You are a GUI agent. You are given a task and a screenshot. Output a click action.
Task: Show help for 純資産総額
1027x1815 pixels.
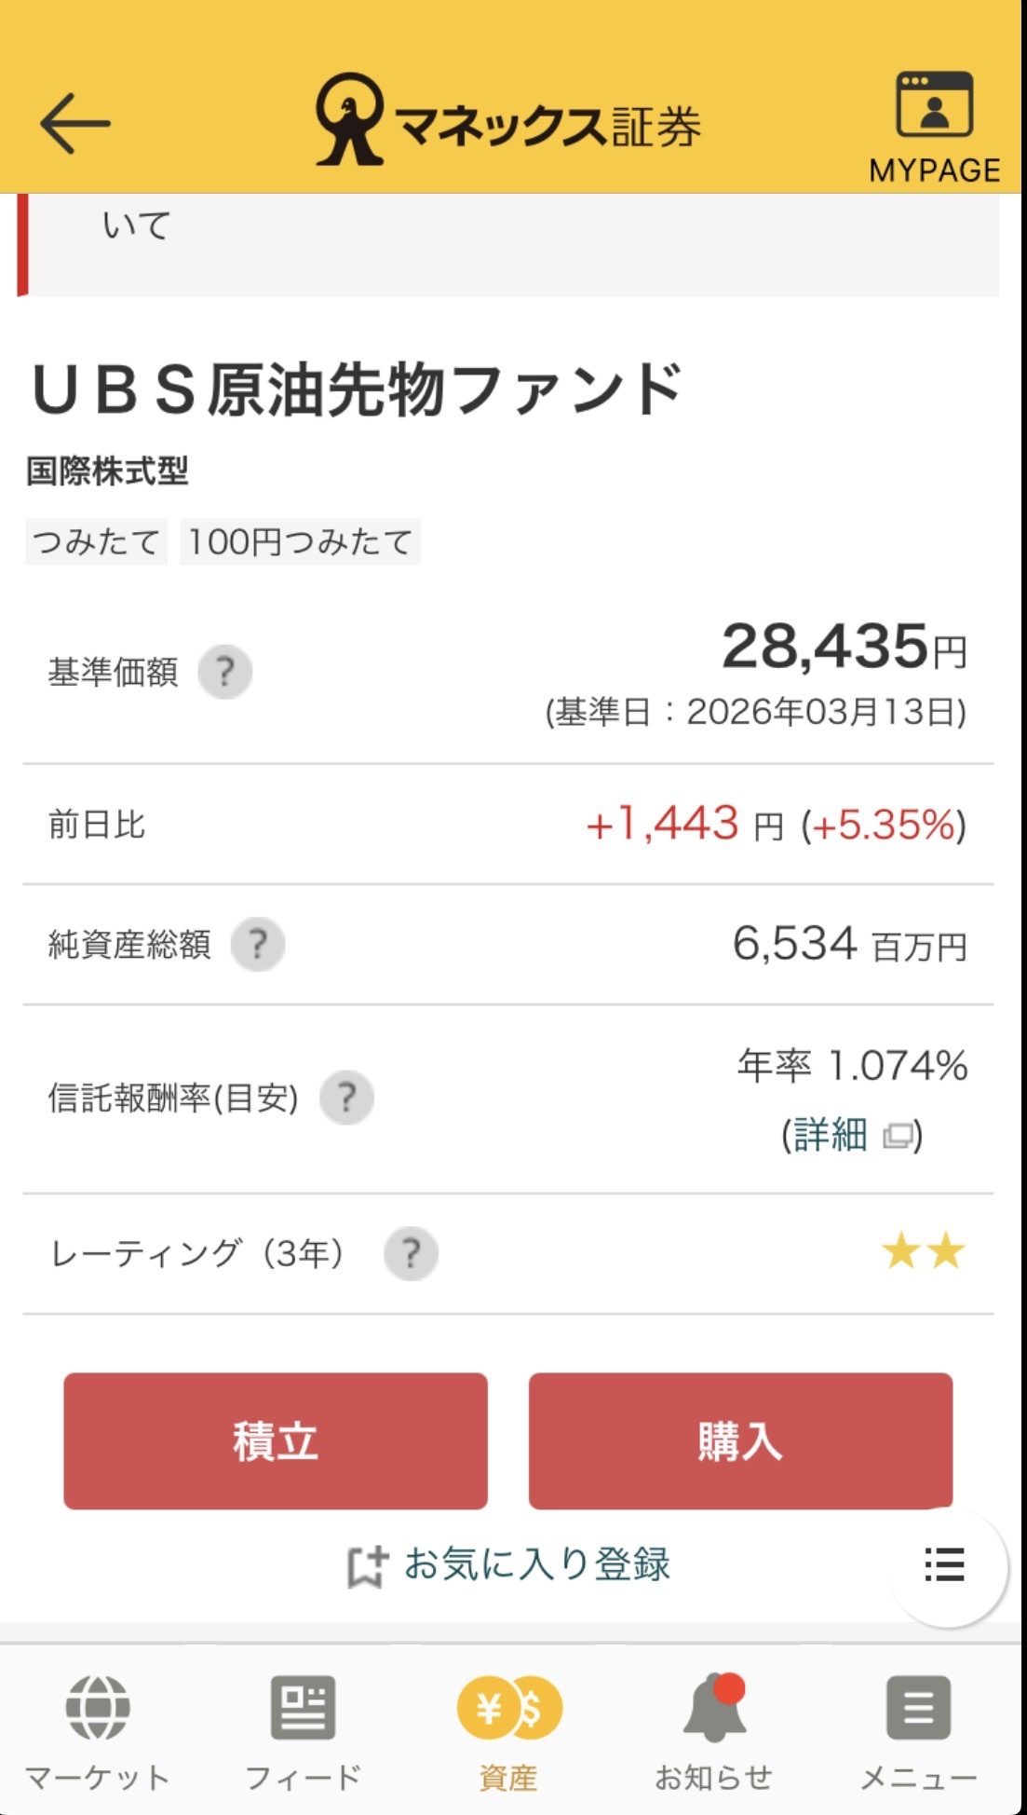[x=257, y=945]
